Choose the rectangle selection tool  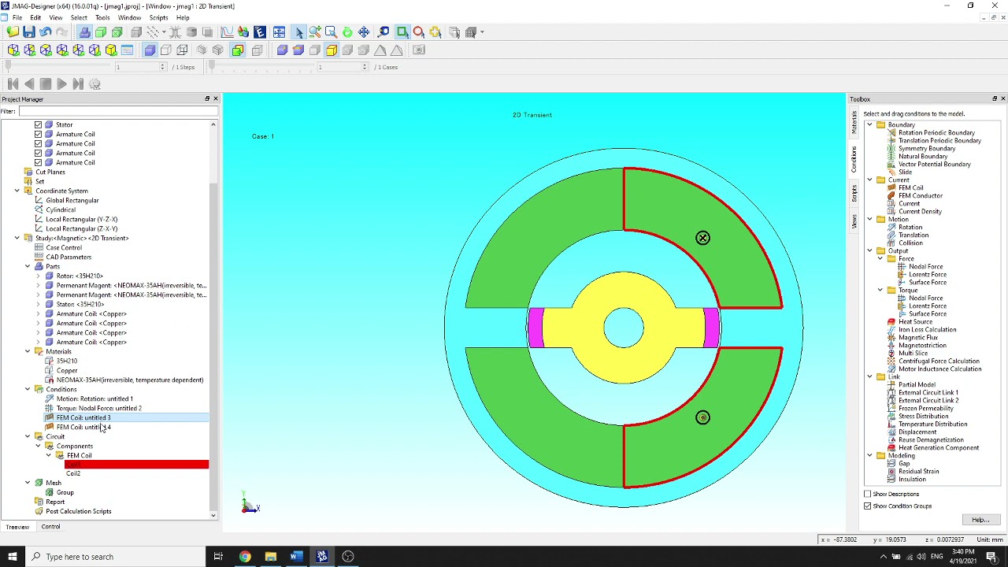[x=402, y=32]
